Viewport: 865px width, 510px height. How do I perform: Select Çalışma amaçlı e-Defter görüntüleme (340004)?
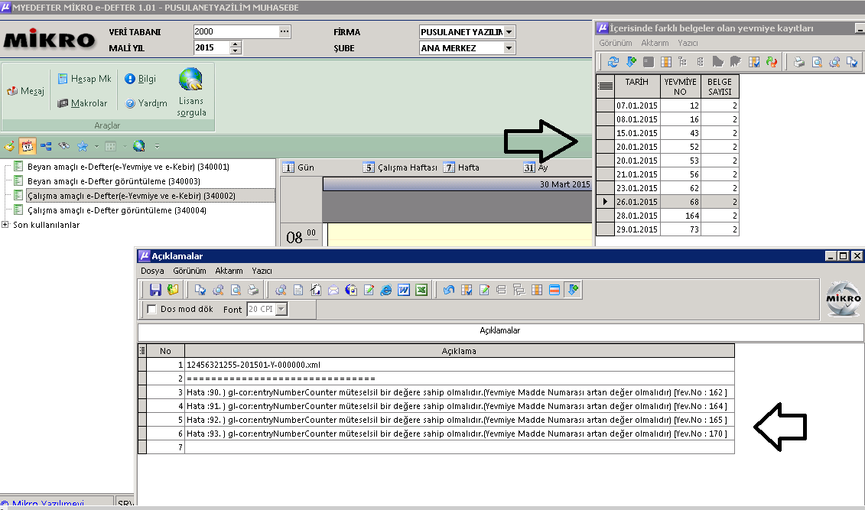click(x=117, y=210)
